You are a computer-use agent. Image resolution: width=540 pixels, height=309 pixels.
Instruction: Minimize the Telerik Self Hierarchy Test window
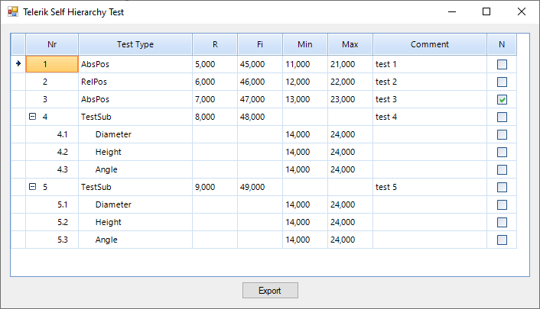click(451, 12)
